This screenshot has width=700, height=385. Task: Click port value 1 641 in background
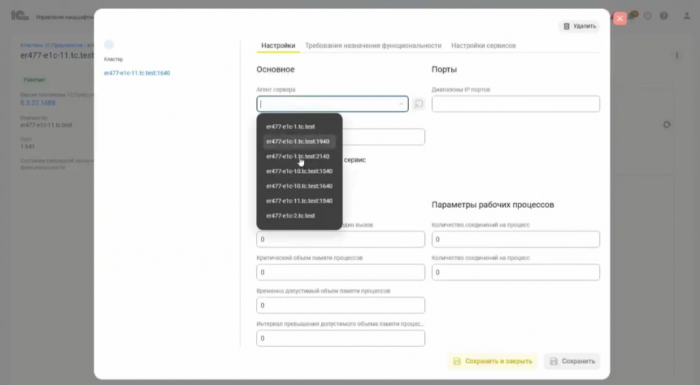[x=27, y=146]
